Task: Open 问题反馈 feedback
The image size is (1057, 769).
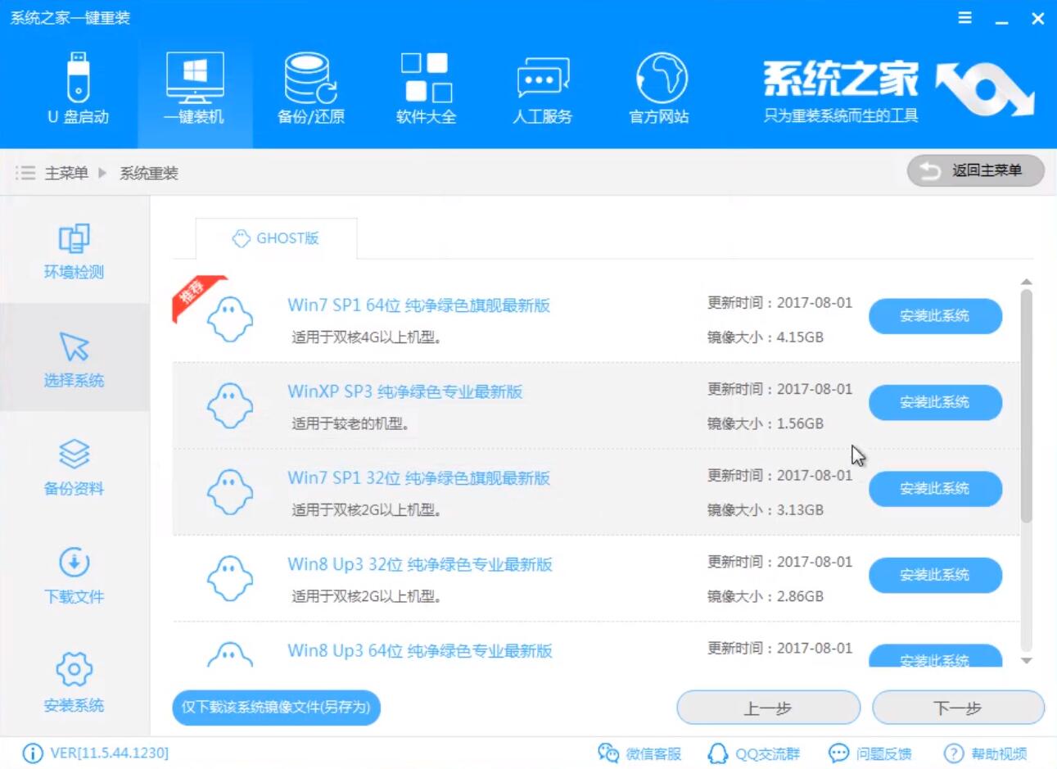Action: pos(869,753)
